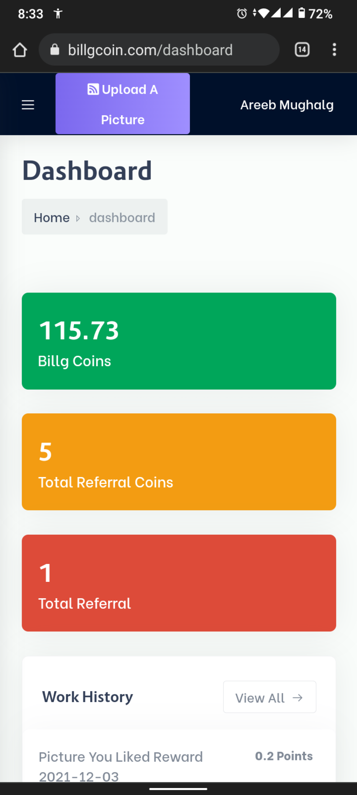Screen dimensions: 357x795
Task: Tap the alarm icon in status bar
Action: (242, 13)
